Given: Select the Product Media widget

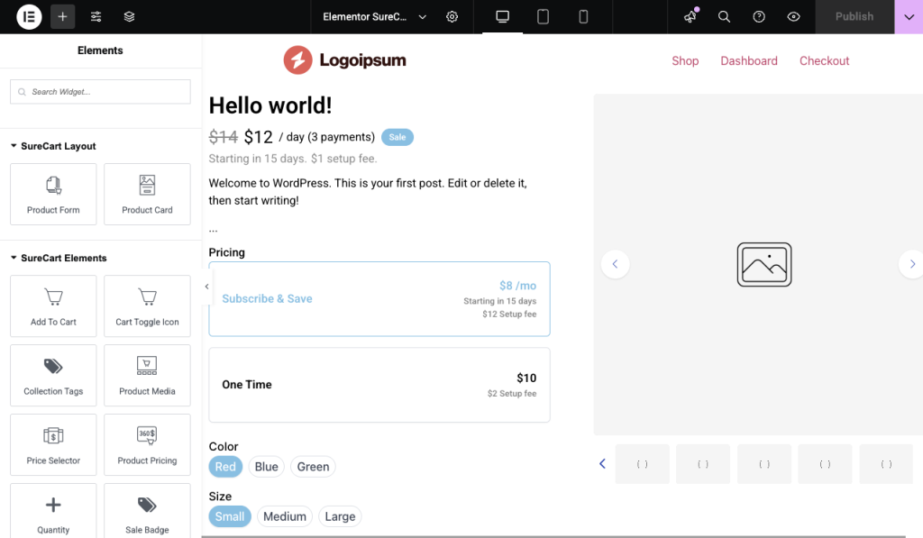Looking at the screenshot, I should click(147, 376).
